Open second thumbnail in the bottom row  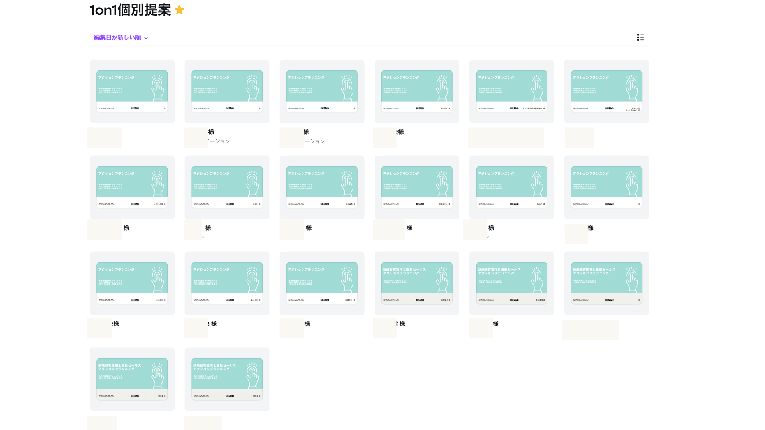[x=227, y=379]
